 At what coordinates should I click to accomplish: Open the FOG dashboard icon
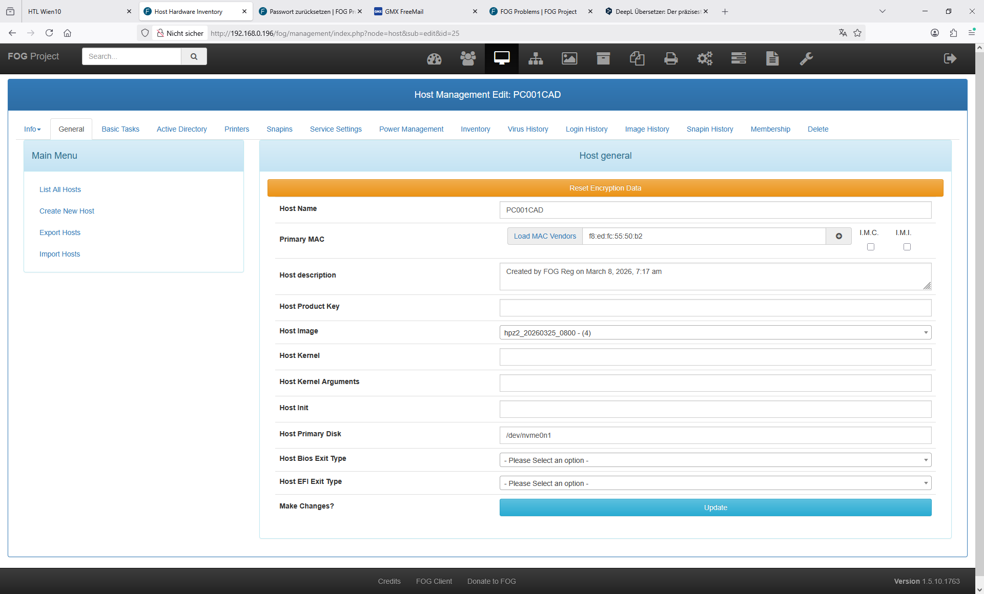coord(434,59)
